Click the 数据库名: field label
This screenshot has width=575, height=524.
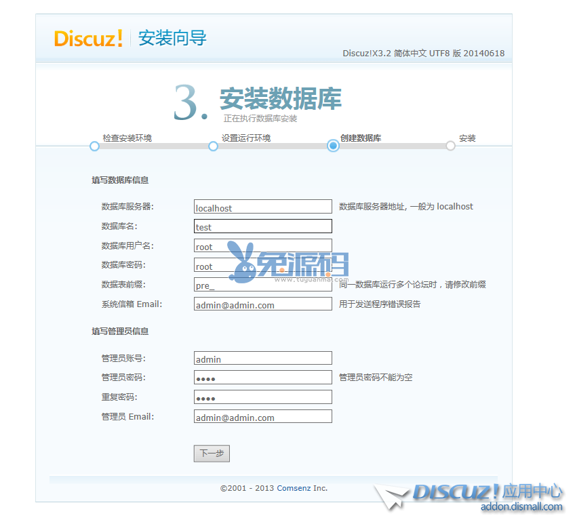click(x=119, y=226)
